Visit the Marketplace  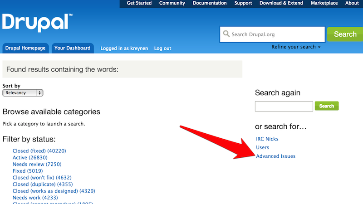(324, 3)
